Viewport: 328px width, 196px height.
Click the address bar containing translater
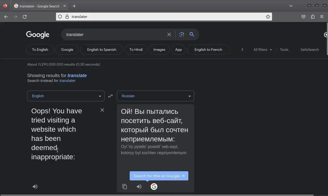coord(164,17)
